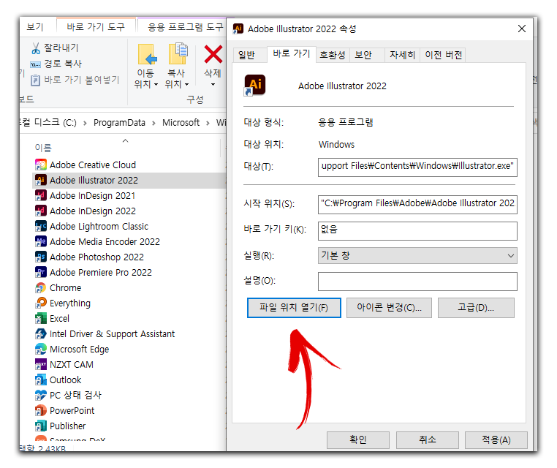The height and width of the screenshot is (468, 557).
Task: Click the 적용(A) button
Action: (496, 440)
